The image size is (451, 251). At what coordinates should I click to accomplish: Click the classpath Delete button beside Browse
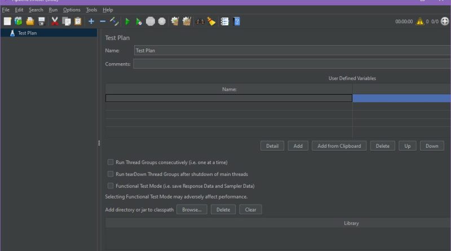(x=223, y=210)
